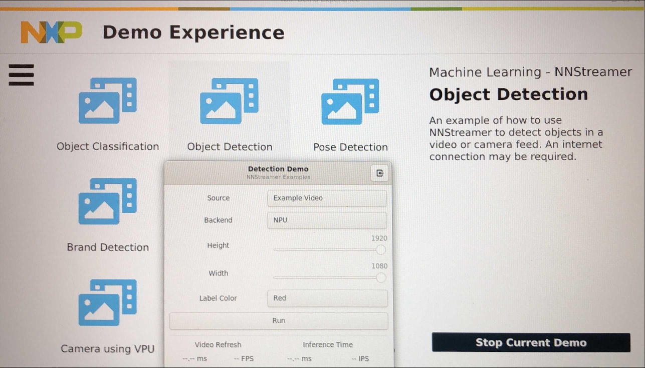Click the NXP logo
Screen dimensions: 645x368
tap(51, 32)
